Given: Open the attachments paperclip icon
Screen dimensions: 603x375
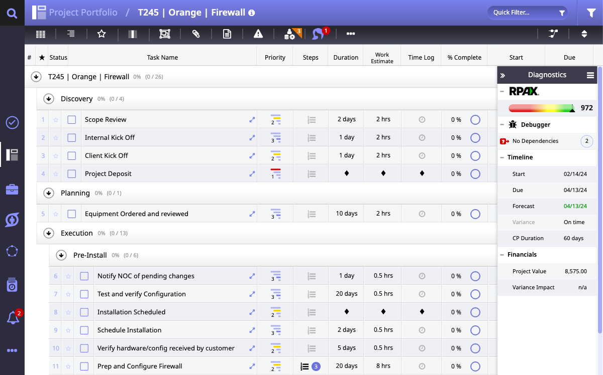Looking at the screenshot, I should [196, 34].
